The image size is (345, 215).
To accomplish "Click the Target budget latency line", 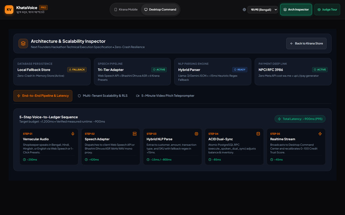I will (62, 122).
